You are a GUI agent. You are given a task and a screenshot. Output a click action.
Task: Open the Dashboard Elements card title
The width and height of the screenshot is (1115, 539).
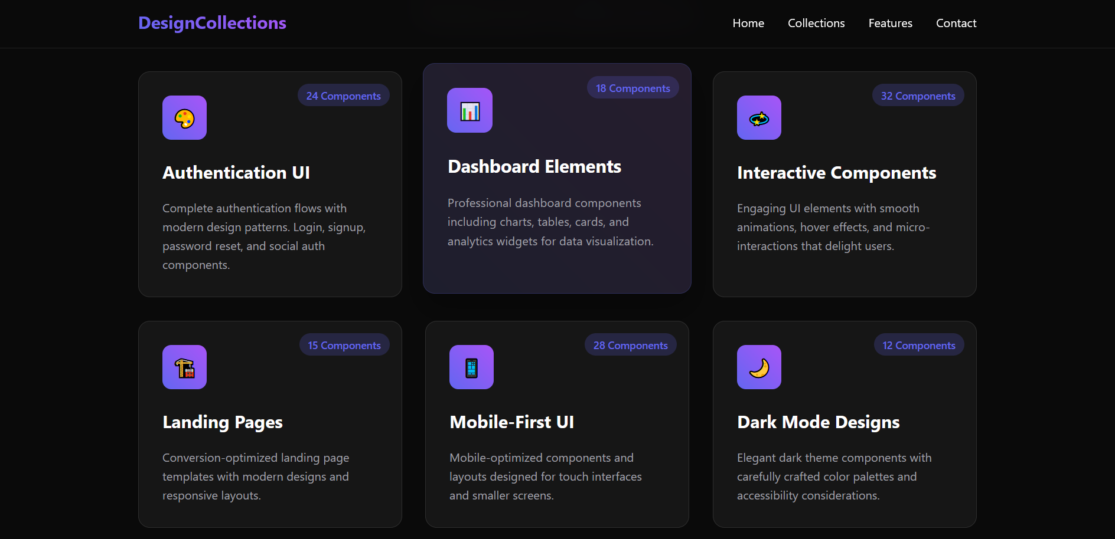point(534,167)
